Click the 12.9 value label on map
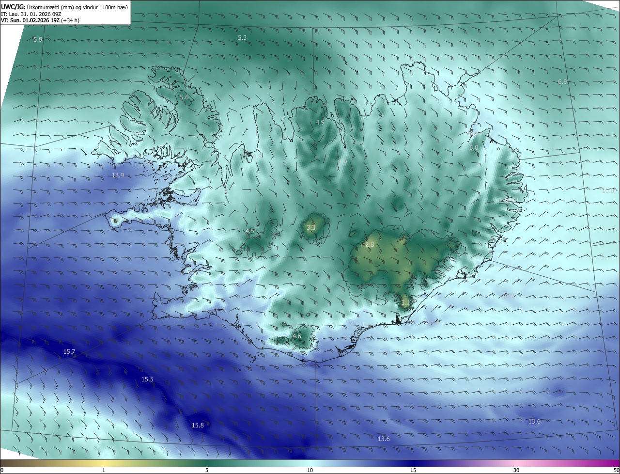Screen dimensions: 620x474 click(118, 175)
